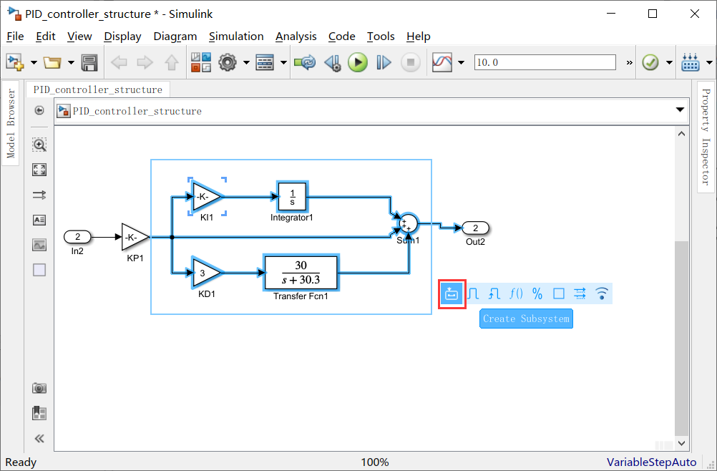The width and height of the screenshot is (717, 471).
Task: Select the Zoom tool in the left palette
Action: [x=39, y=144]
